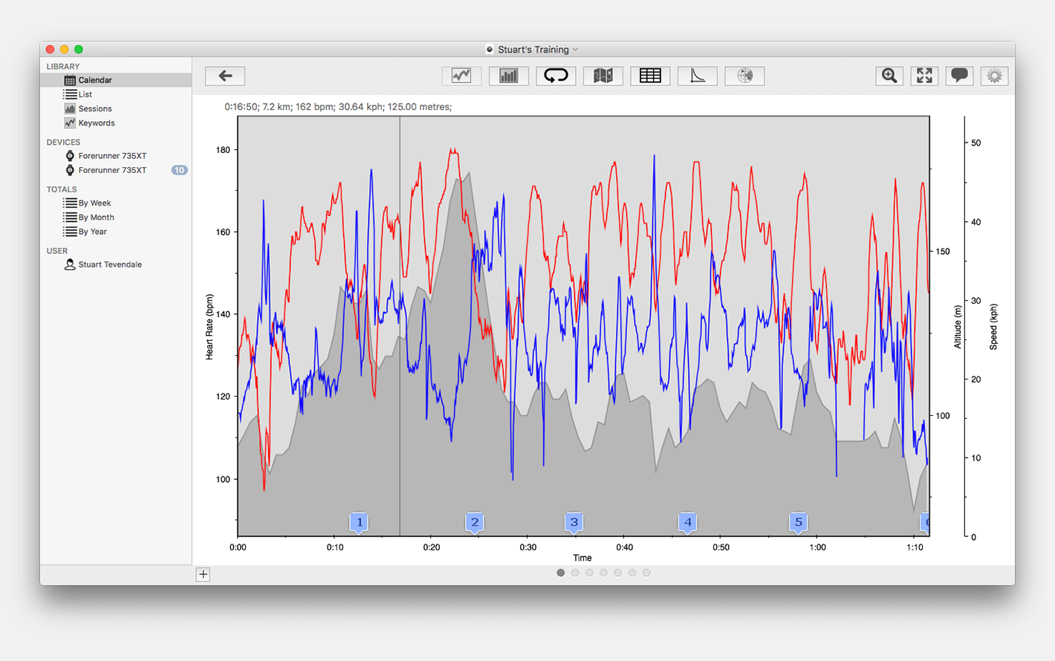Click the magnifier zoom-in button
Image resolution: width=1055 pixels, height=661 pixels.
pos(889,76)
